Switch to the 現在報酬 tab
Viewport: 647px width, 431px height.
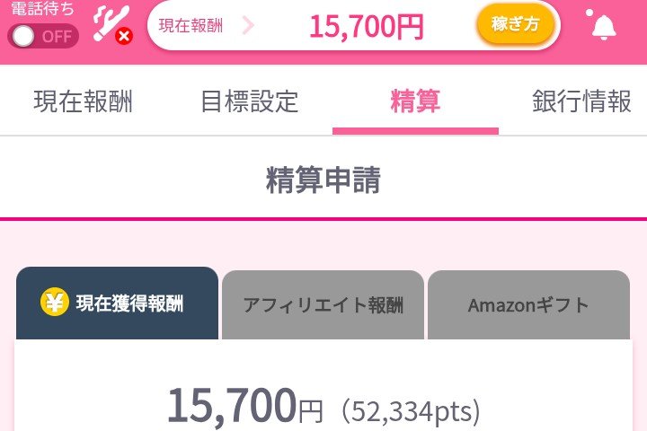point(83,101)
